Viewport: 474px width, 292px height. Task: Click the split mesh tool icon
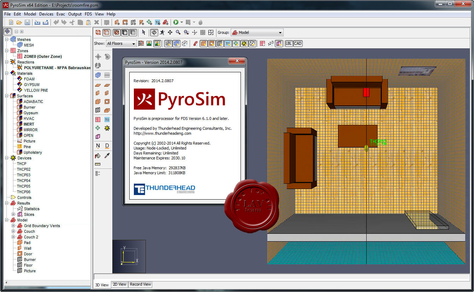(x=107, y=75)
